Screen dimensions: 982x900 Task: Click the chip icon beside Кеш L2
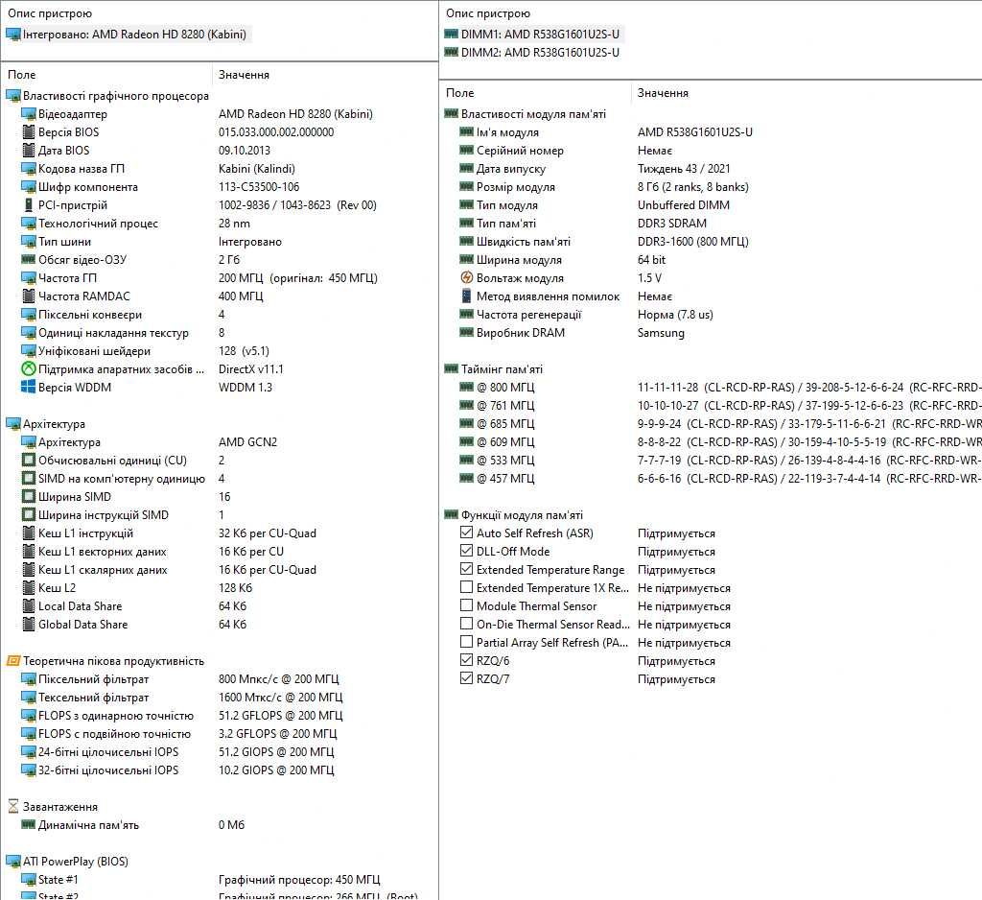(28, 588)
